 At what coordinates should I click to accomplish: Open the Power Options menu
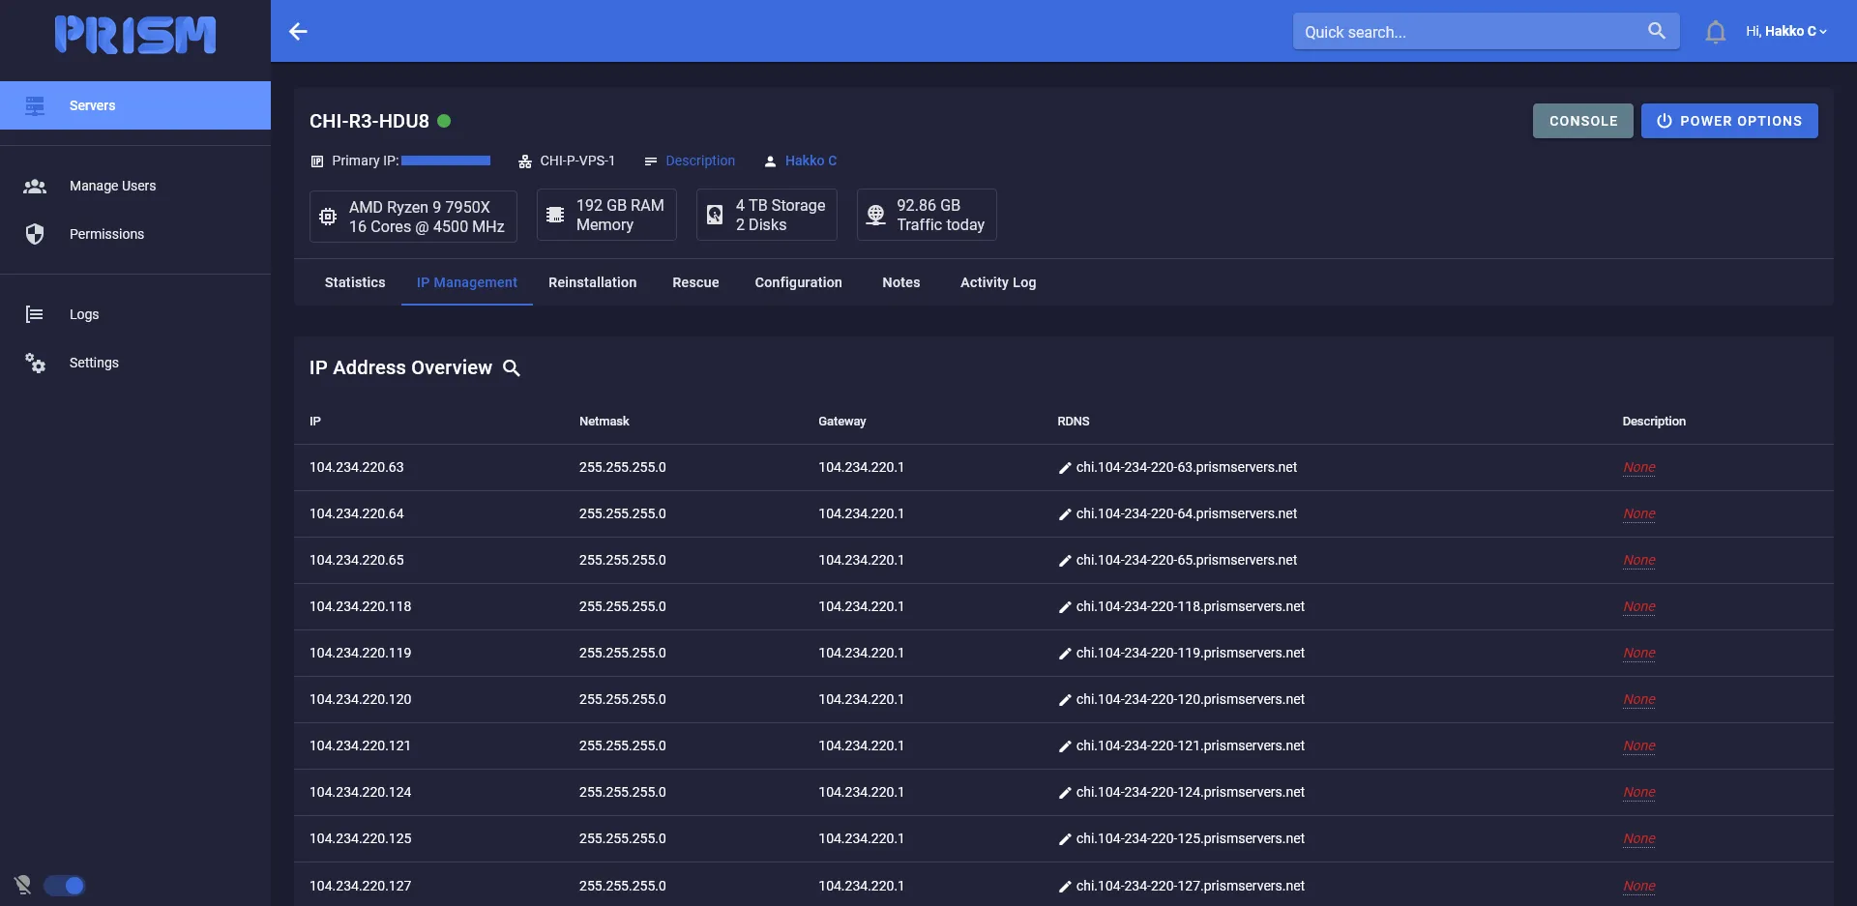tap(1728, 121)
